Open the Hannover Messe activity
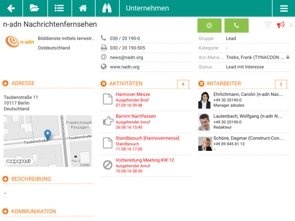 pos(145,99)
